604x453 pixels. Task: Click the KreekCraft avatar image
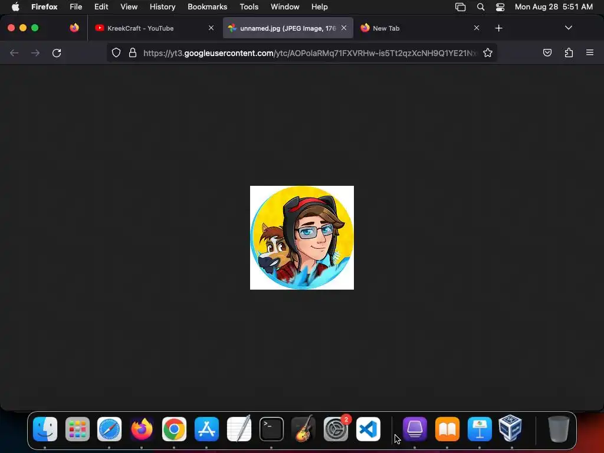coord(302,238)
